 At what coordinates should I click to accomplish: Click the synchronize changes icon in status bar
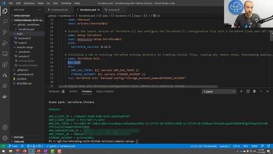point(22,146)
